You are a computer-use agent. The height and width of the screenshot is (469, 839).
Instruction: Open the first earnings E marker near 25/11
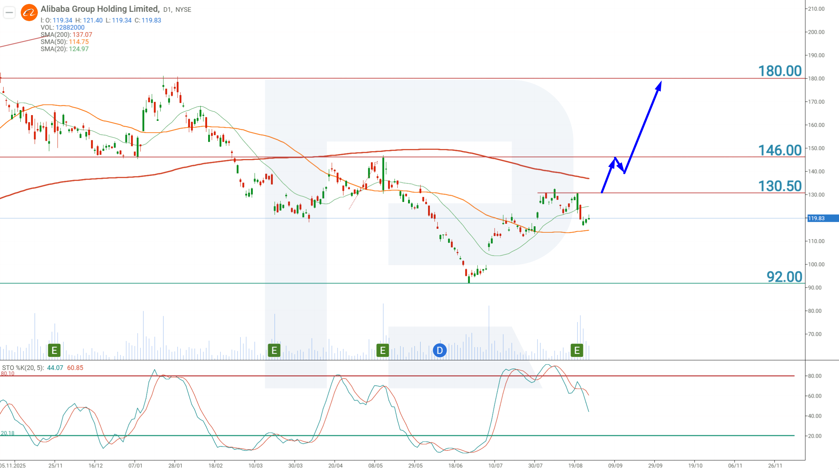pos(54,350)
